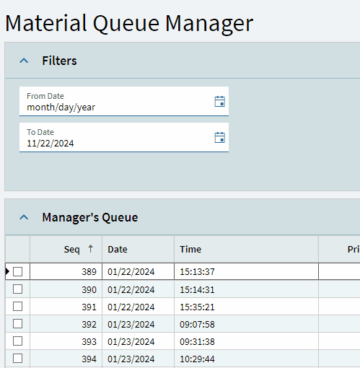Open the To Date calendar picker

pos(219,138)
